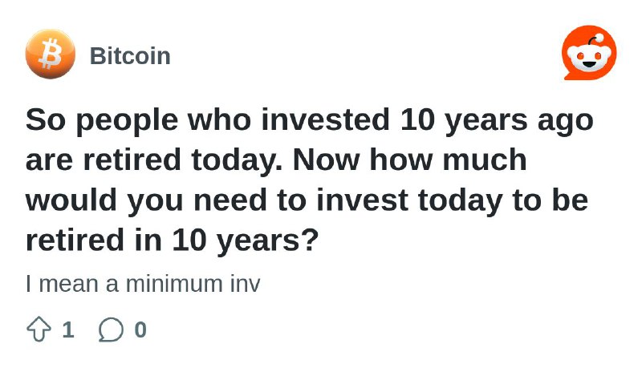The width and height of the screenshot is (642, 372).
Task: Upvote the post with the arrow icon
Action: (39, 329)
